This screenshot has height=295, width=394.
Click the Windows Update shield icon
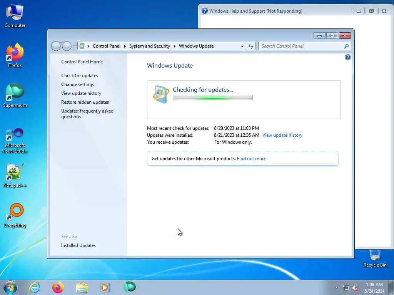[161, 94]
